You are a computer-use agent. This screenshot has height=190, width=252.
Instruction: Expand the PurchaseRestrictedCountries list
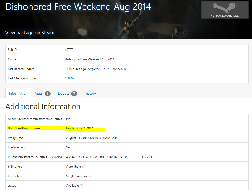[x=57, y=157]
